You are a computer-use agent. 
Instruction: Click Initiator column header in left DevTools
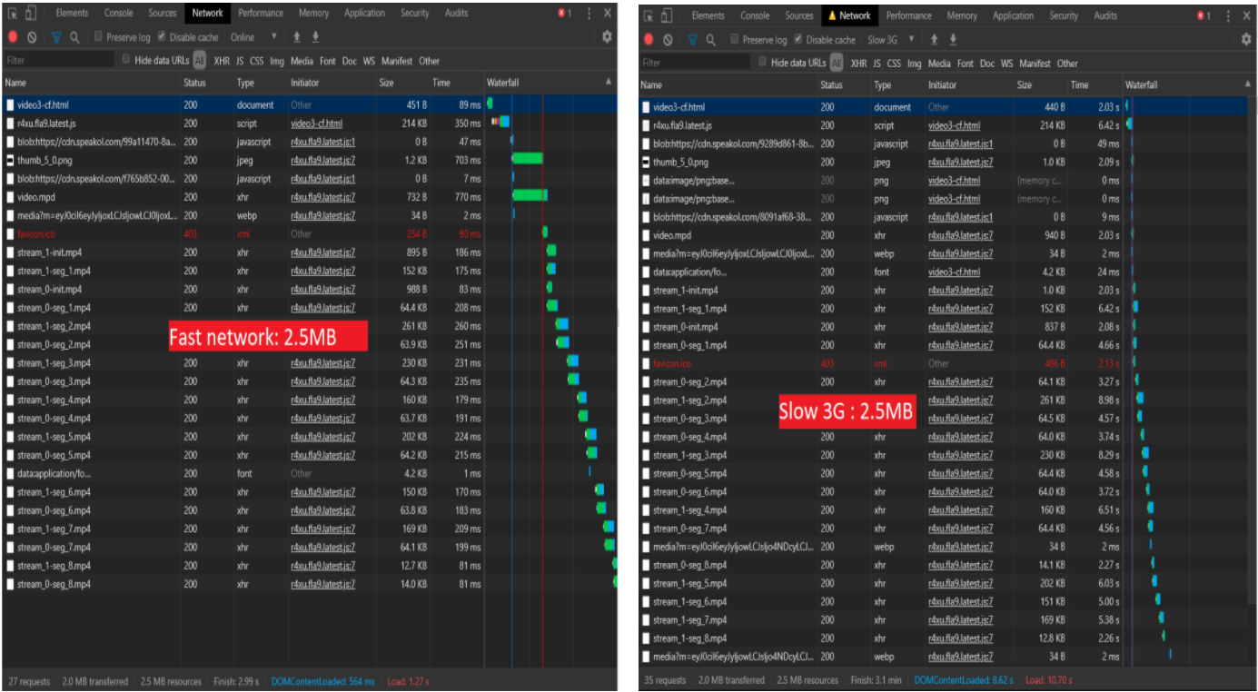coord(332,83)
